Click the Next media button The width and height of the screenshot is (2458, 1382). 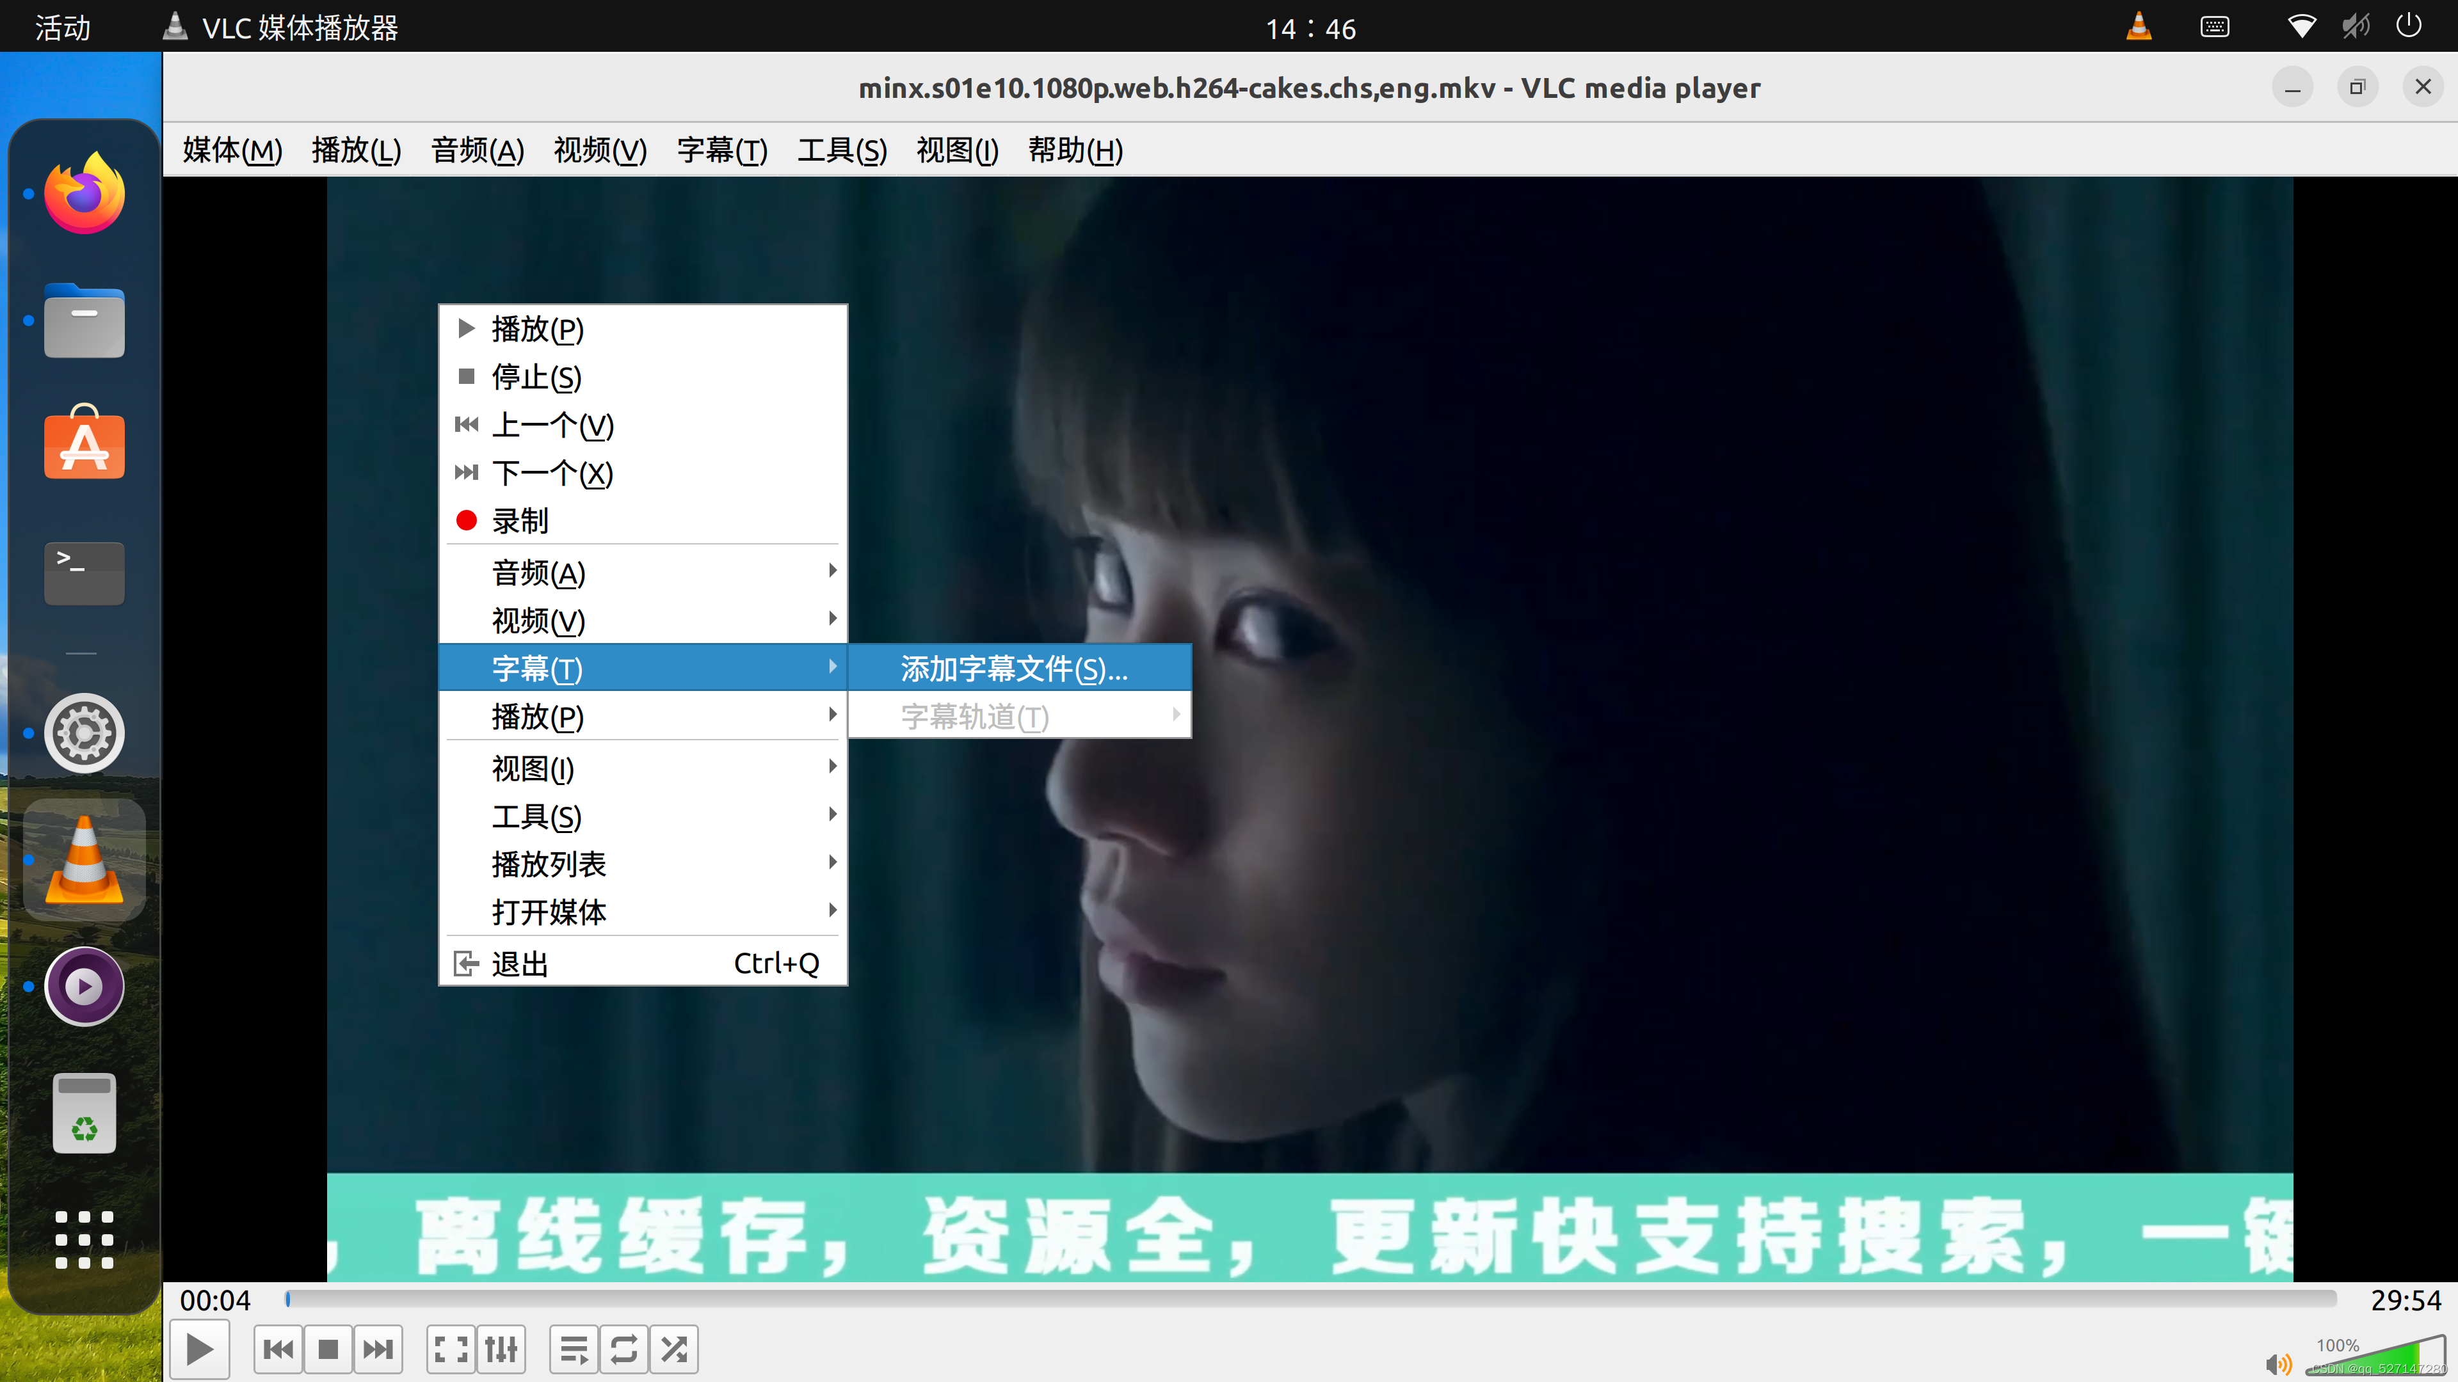click(x=378, y=1349)
